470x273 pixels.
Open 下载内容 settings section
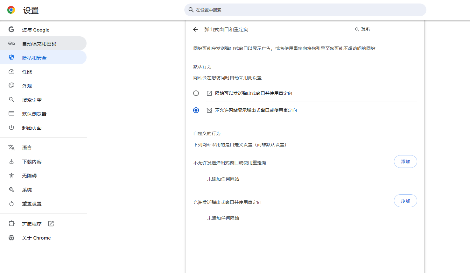coord(43,162)
